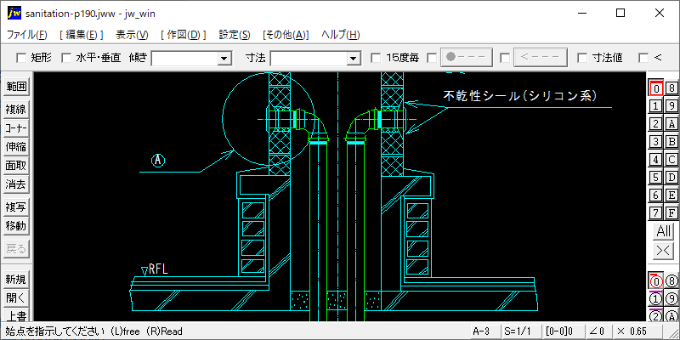Toggle the < checkbox at toolbar end
Image resolution: width=680 pixels, height=340 pixels.
(x=643, y=58)
